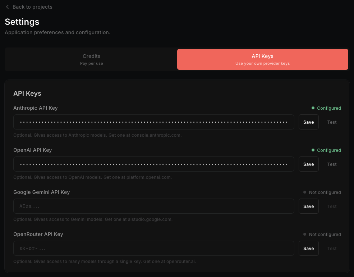Switch to the Credits tab
Viewport: 354px width, 277px height.
point(91,59)
